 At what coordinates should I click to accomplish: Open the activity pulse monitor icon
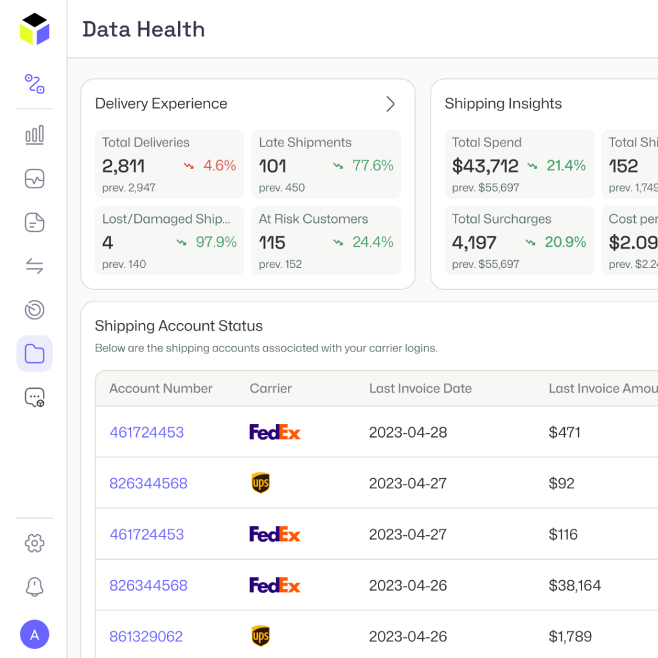click(x=34, y=179)
